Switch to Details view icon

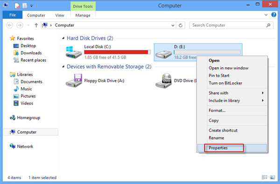pos(265,177)
